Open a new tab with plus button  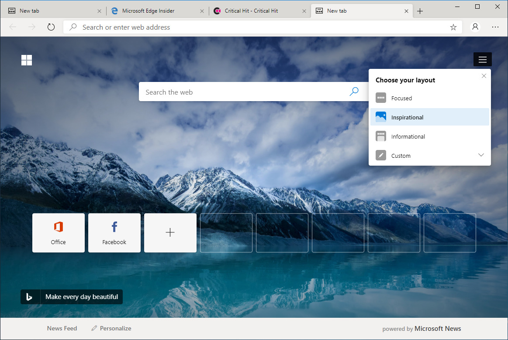tap(420, 11)
